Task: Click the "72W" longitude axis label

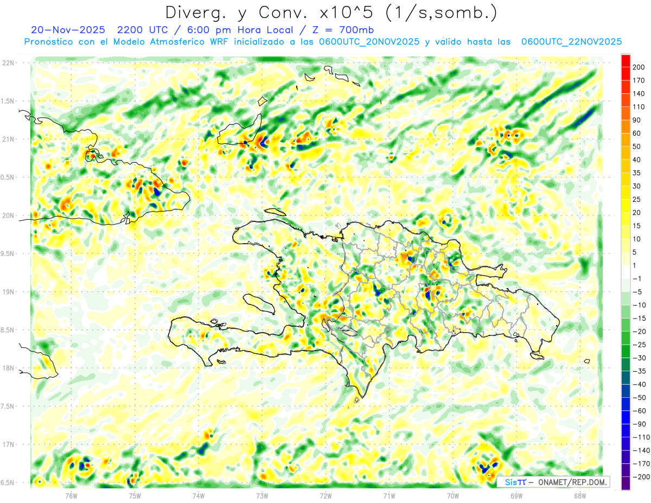Action: pos(325,495)
